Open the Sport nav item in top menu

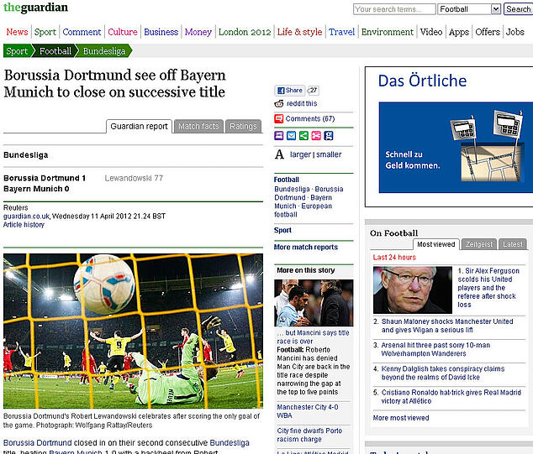point(45,32)
